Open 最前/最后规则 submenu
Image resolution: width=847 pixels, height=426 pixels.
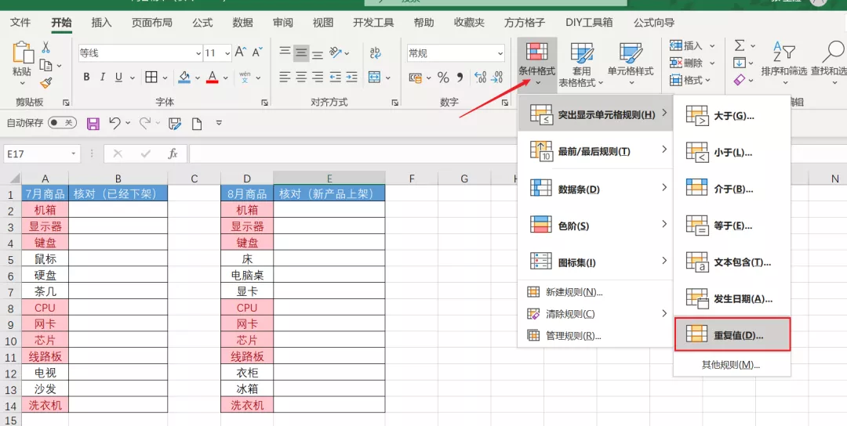(x=595, y=150)
